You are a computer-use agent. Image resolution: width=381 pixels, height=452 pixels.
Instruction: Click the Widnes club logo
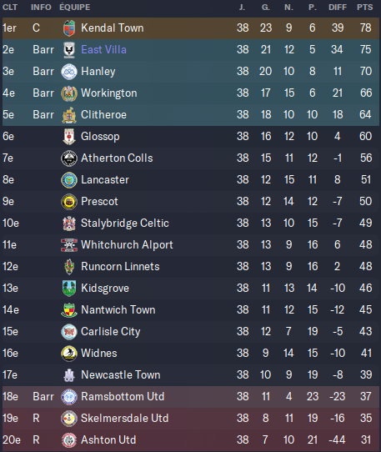(x=69, y=354)
